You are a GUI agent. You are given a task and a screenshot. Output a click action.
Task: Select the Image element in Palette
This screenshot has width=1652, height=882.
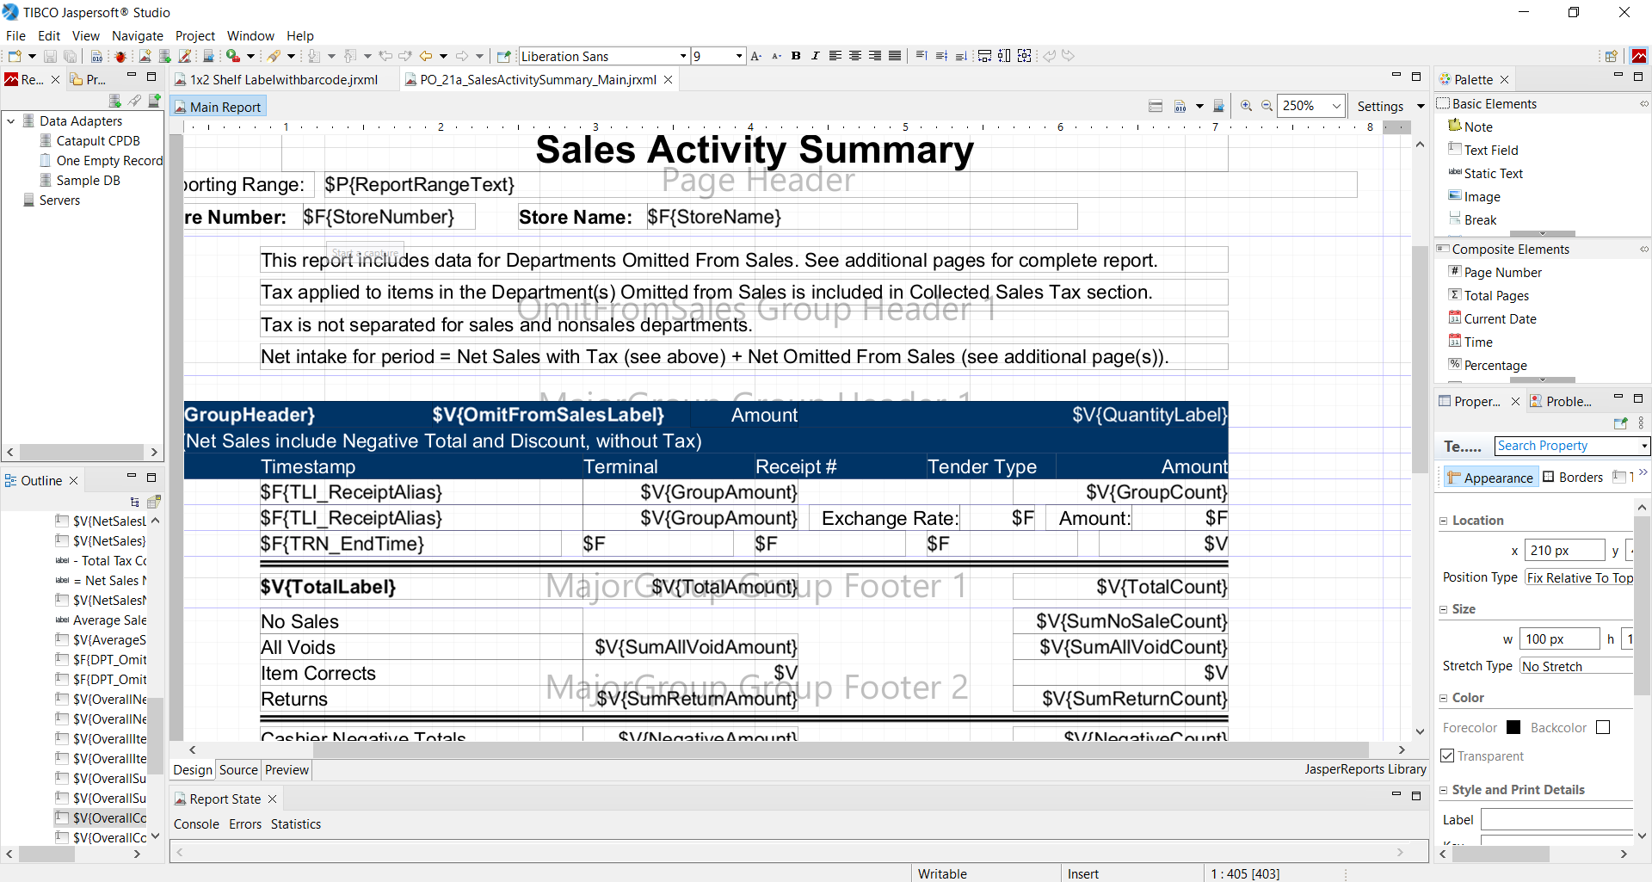[x=1481, y=197]
